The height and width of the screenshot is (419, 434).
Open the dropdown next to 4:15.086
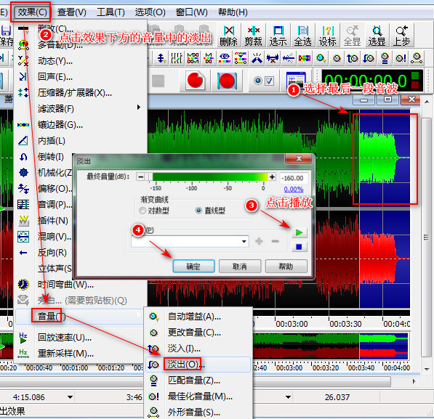point(70,397)
